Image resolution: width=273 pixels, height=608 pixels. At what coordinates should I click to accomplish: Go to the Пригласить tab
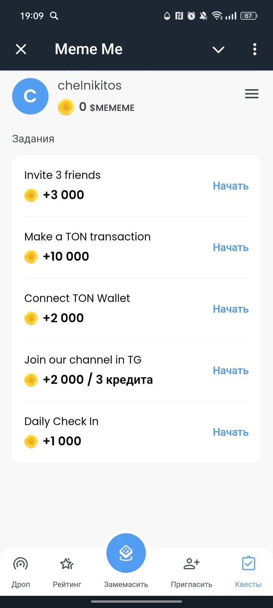point(191,571)
